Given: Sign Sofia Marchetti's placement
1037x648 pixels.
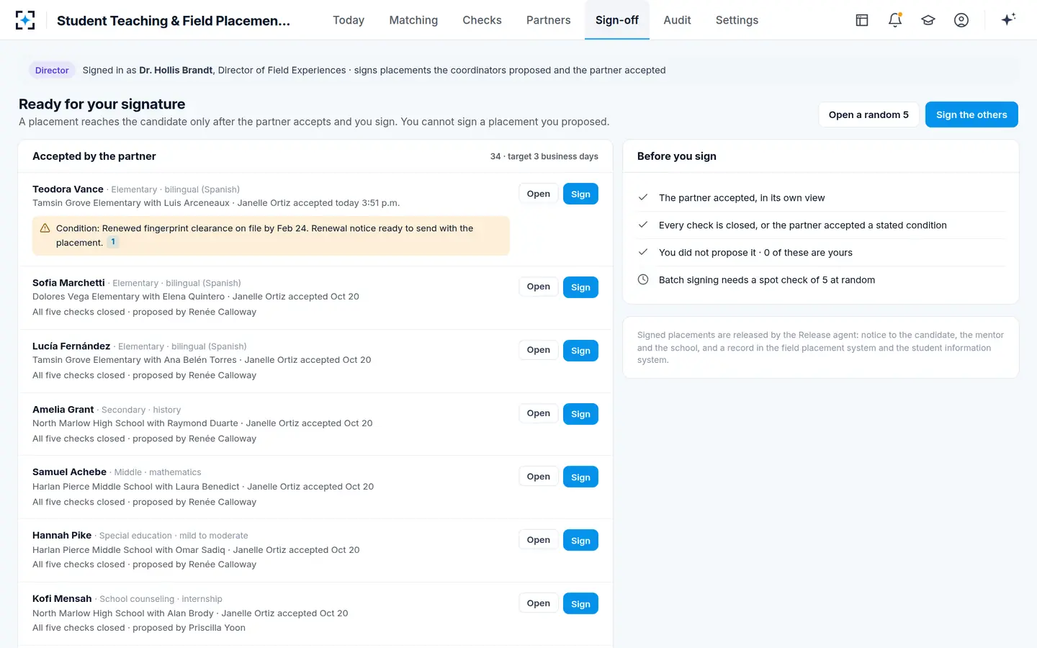Looking at the screenshot, I should point(580,287).
